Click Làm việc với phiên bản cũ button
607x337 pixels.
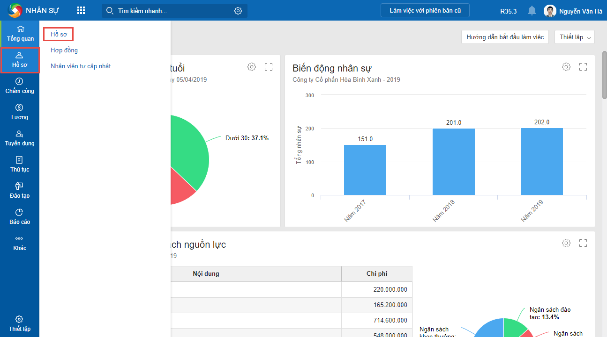point(425,11)
